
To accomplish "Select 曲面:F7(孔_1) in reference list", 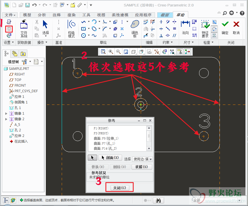I will tap(104, 143).
